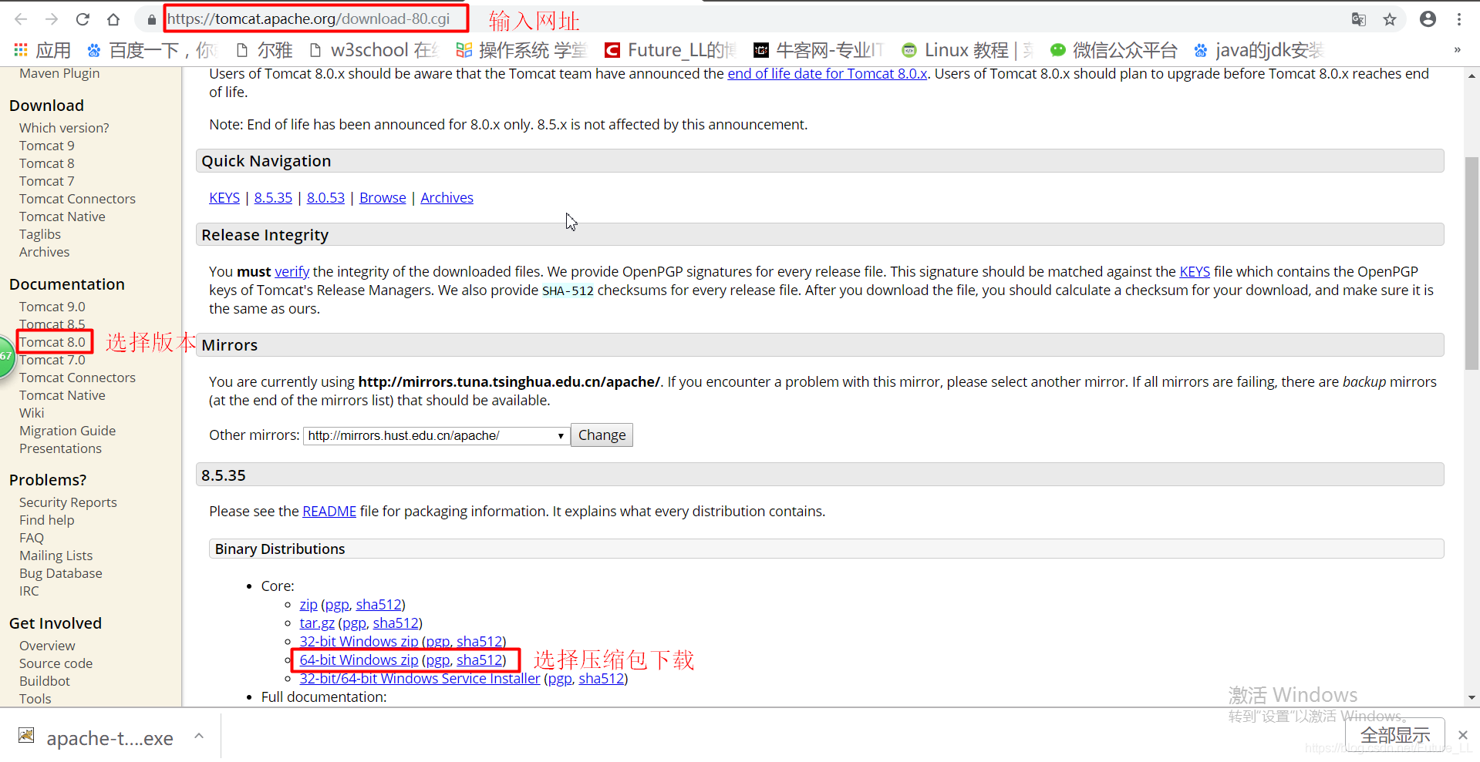The width and height of the screenshot is (1480, 762).
Task: Open the 百度一下 bookmark
Action: 151,50
